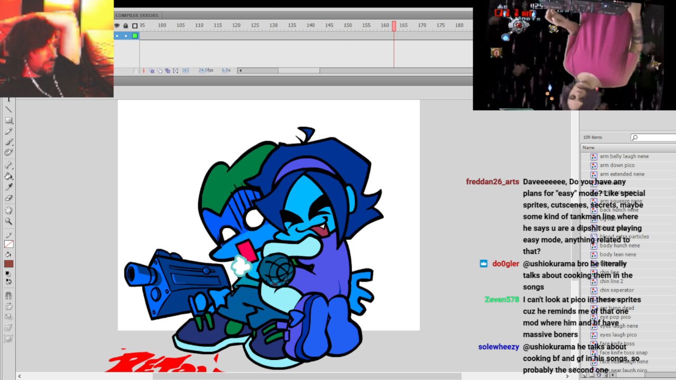Open the Compiler Errors tab
676x380 pixels.
(137, 15)
